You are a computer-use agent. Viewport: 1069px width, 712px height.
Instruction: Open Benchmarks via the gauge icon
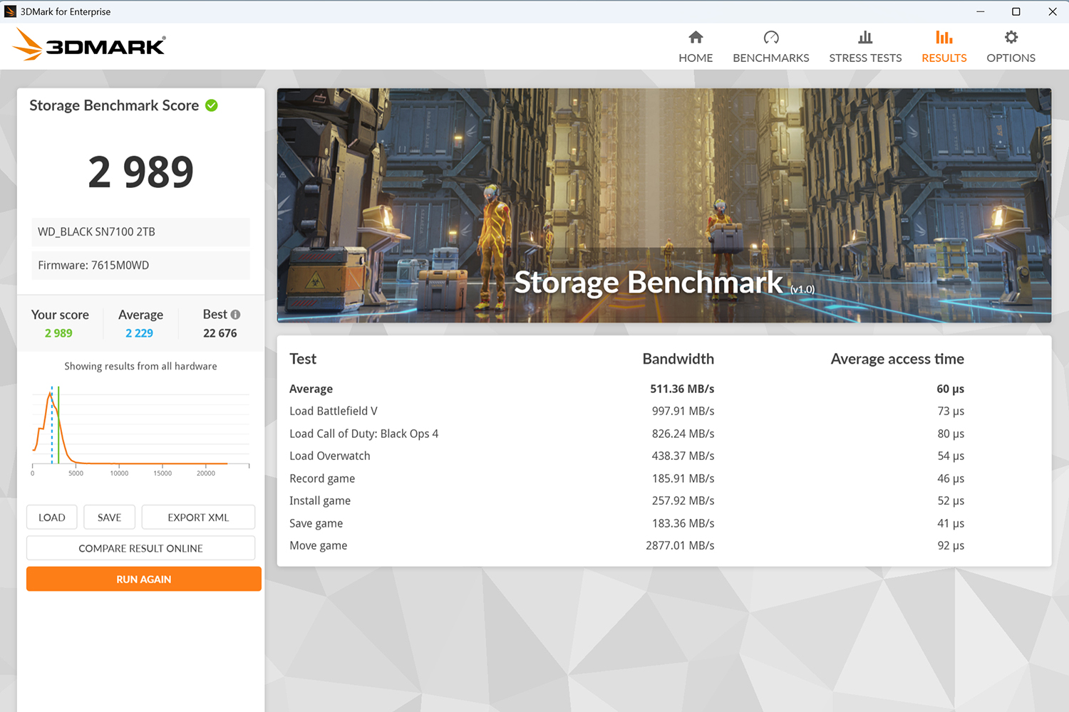coord(770,37)
